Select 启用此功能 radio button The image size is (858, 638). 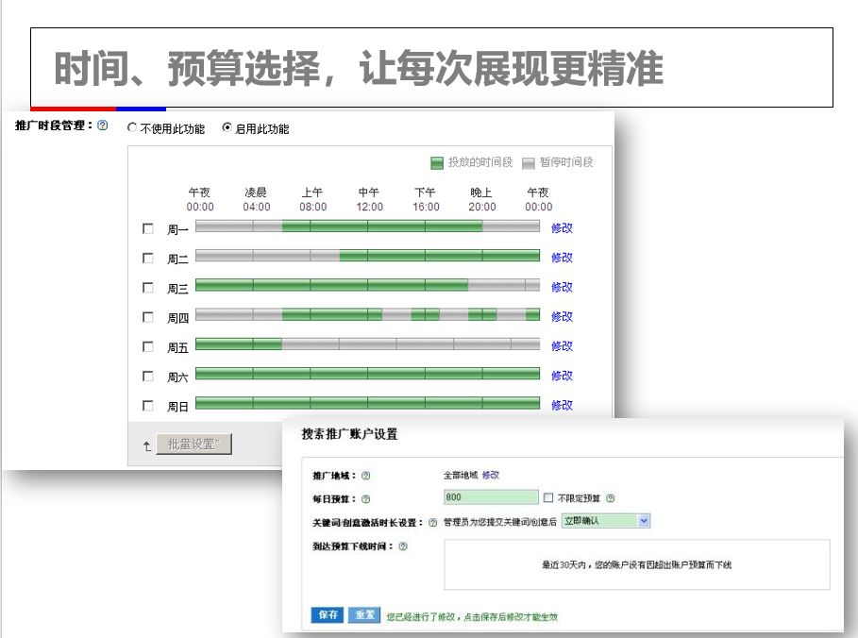click(x=227, y=127)
